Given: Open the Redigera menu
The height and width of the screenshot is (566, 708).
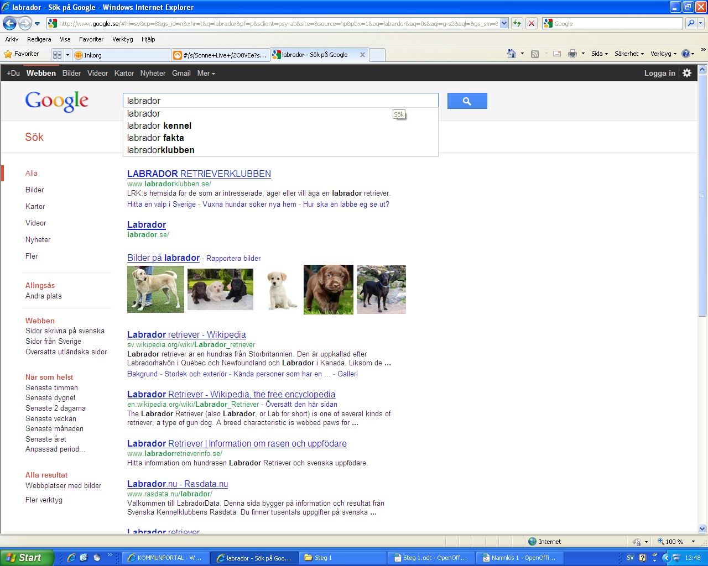Looking at the screenshot, I should [x=39, y=39].
